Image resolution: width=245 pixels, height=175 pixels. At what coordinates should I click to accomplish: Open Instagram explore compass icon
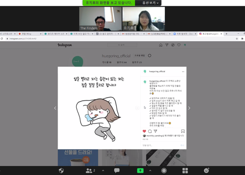[x=173, y=45]
